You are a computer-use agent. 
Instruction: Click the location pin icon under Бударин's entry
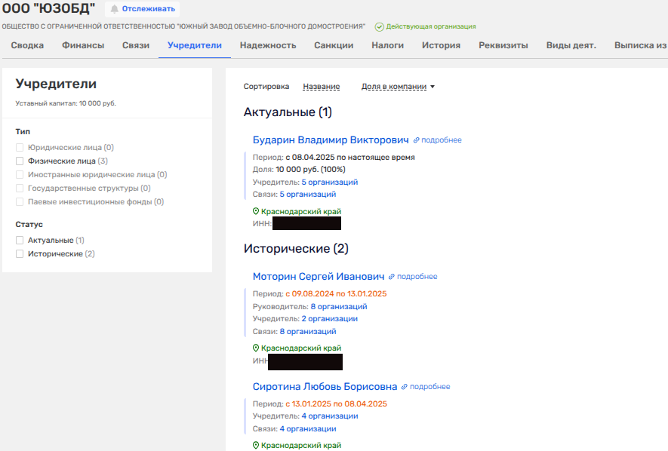coord(256,211)
